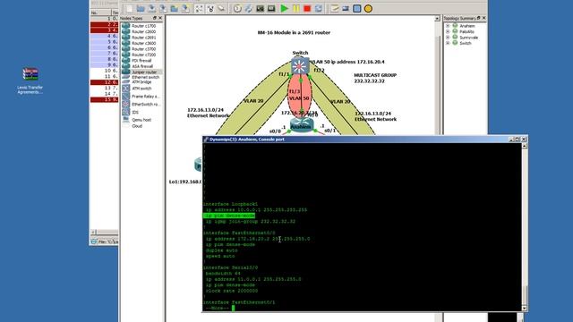Click the Console terminal icon in toolbar

pyautogui.click(x=260, y=8)
